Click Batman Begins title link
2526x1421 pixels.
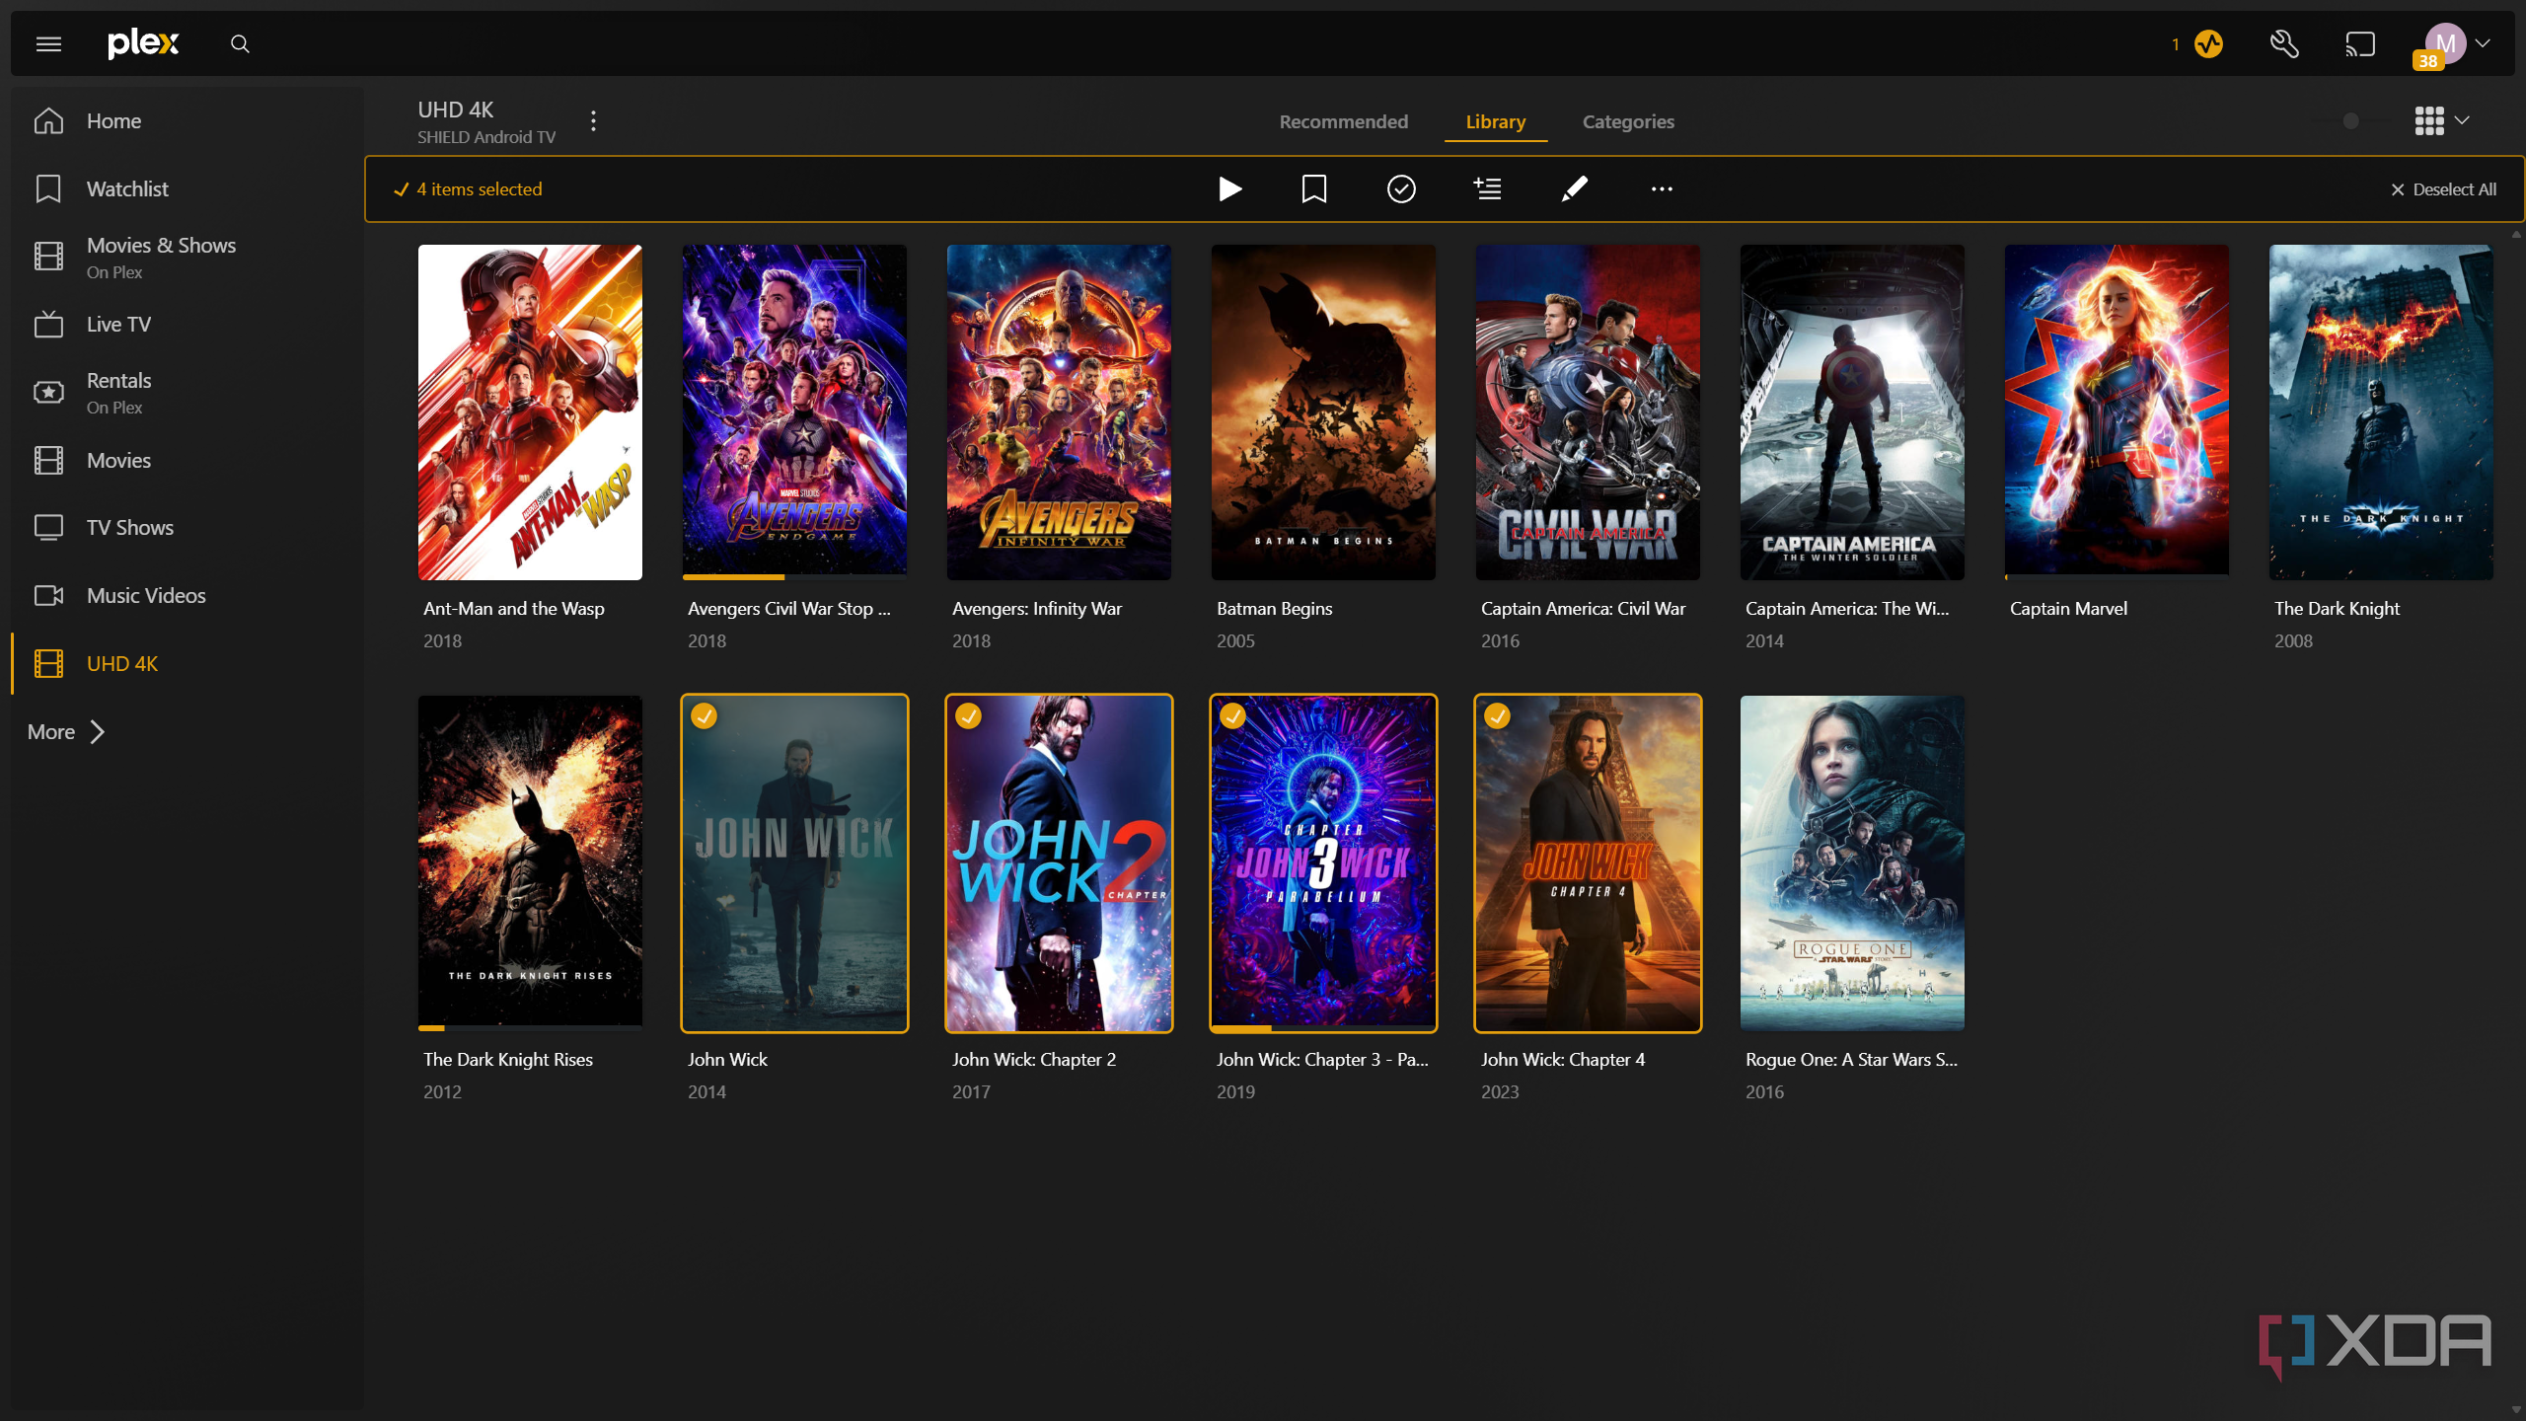[x=1274, y=609]
